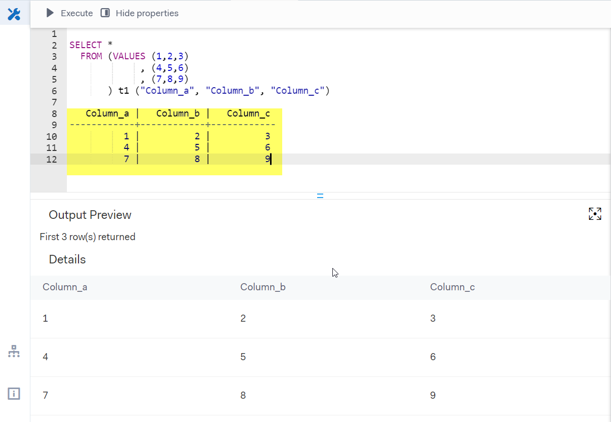
Task: Select cell with value 8
Action: pos(243,396)
